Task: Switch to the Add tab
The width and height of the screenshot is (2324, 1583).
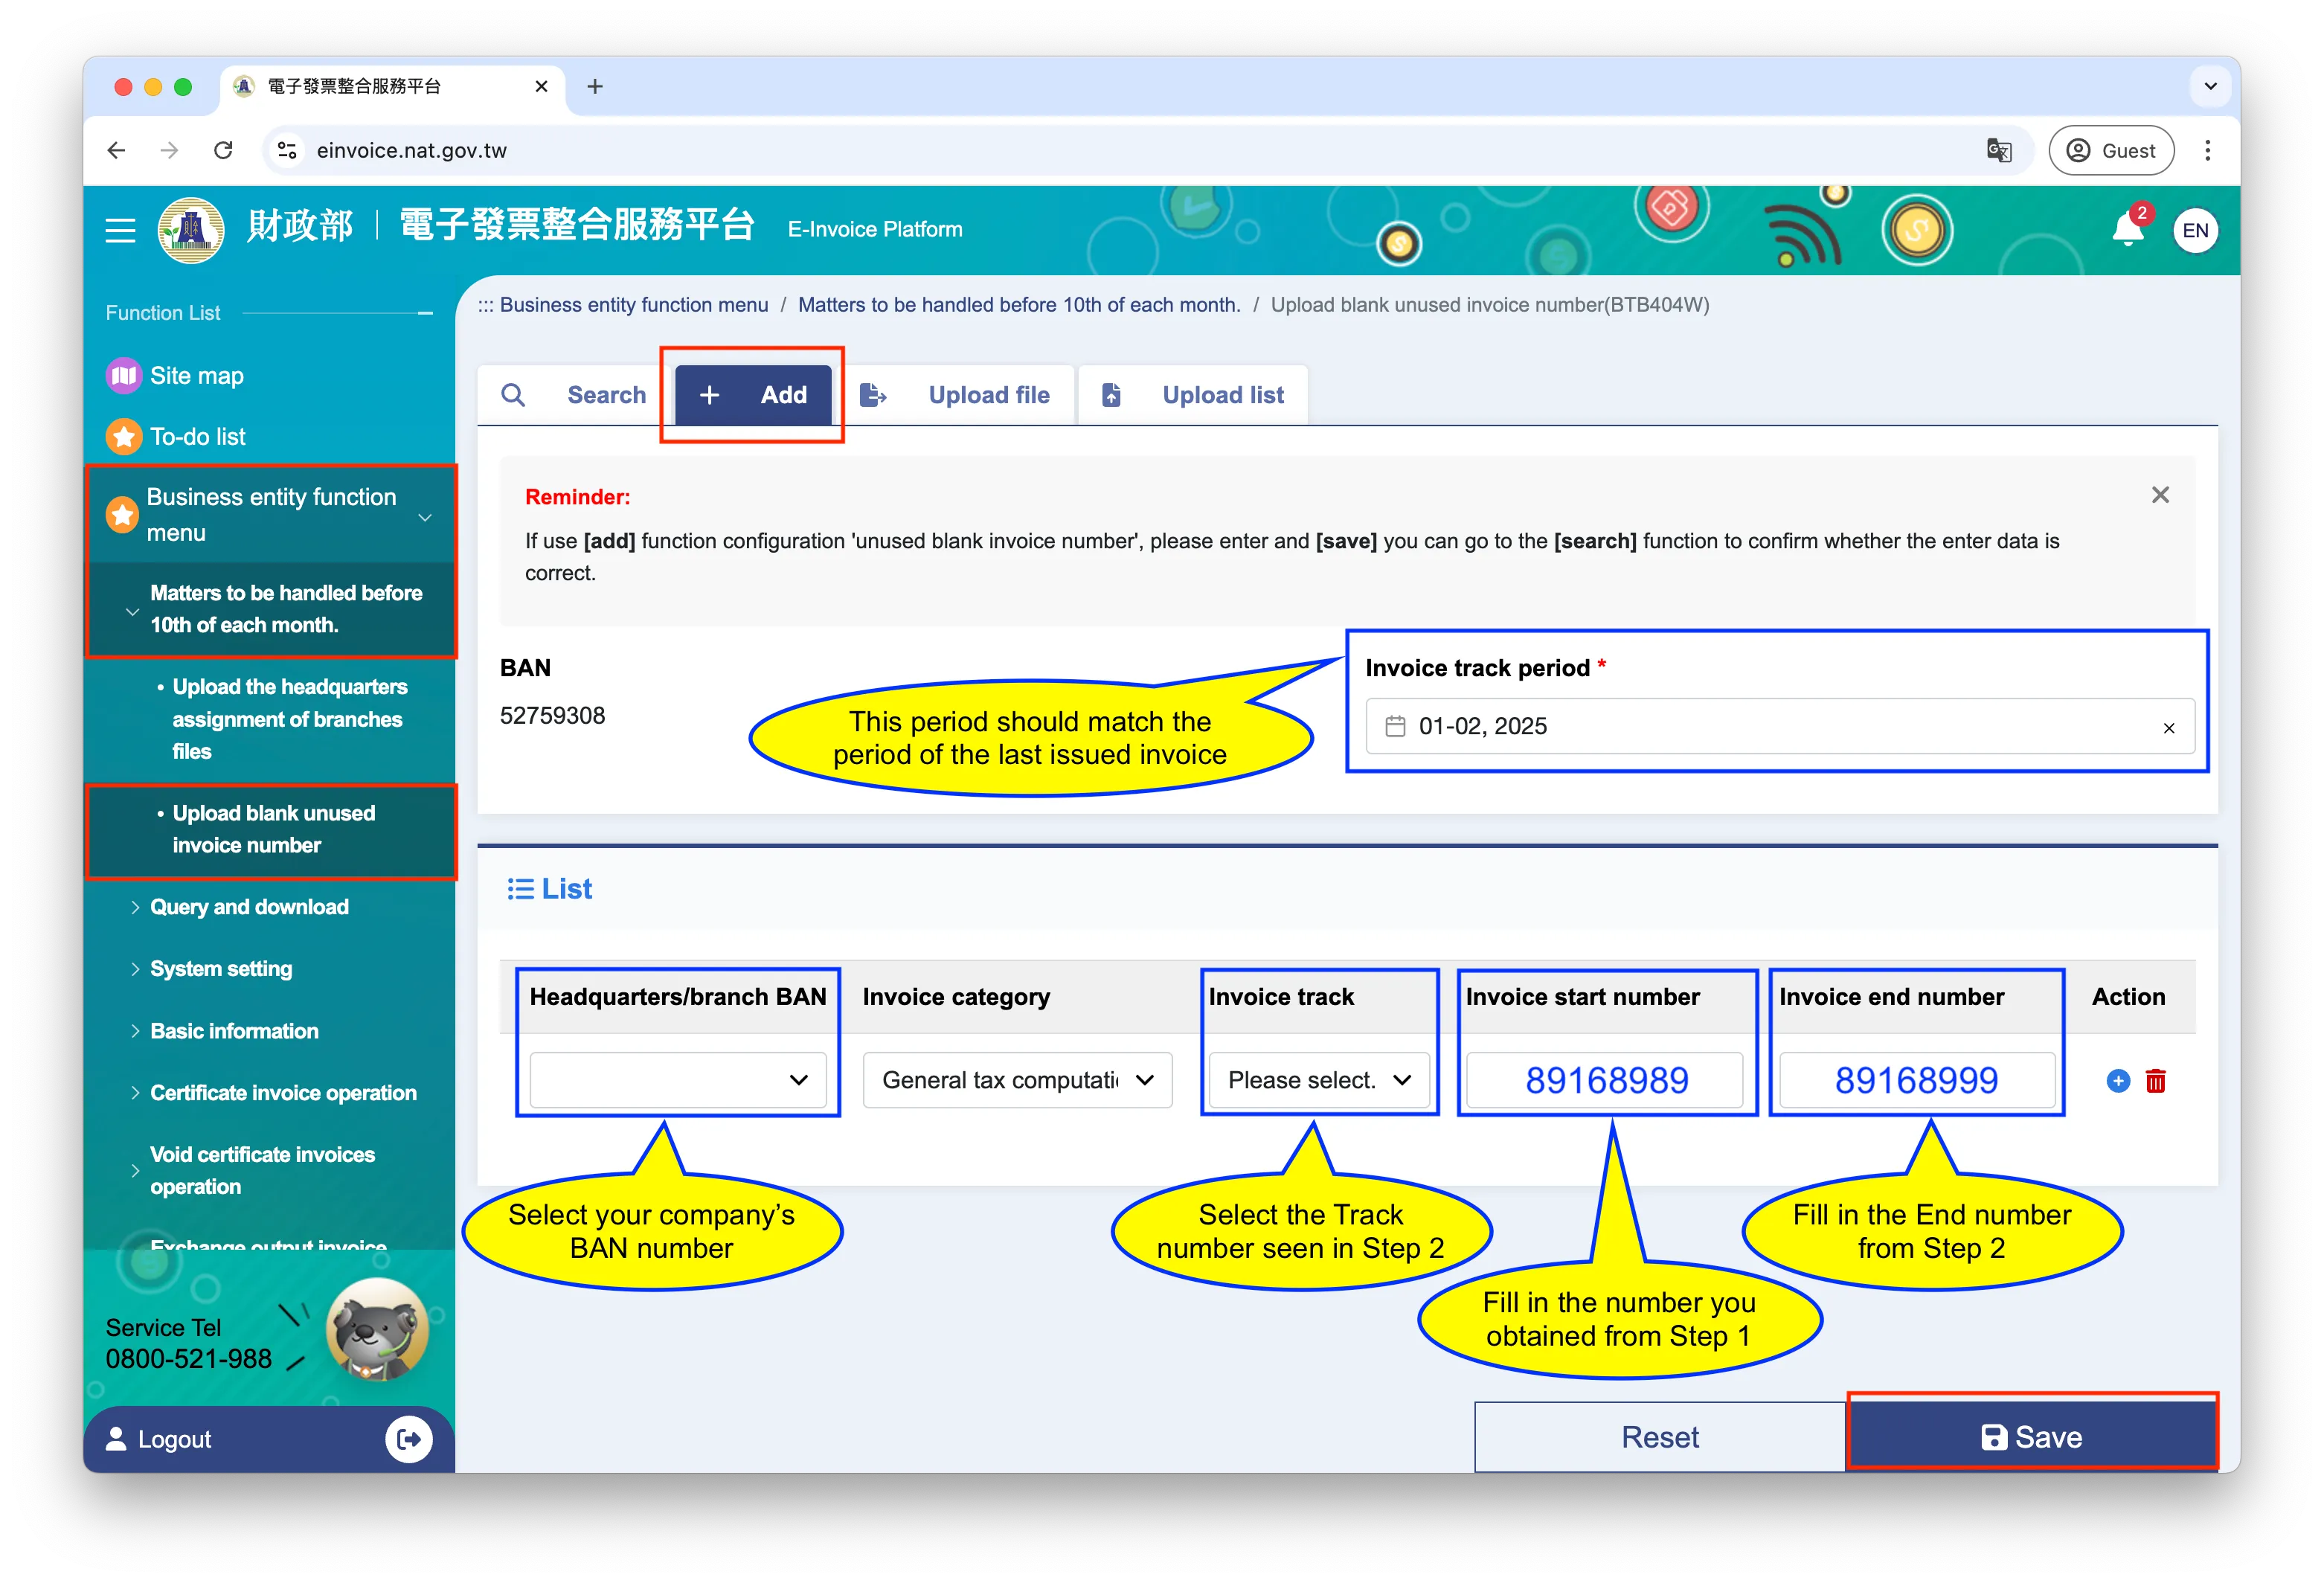Action: pyautogui.click(x=753, y=395)
